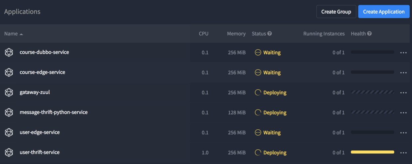Screen dimensions: 412x164
Task: Click Waiting status icon for course-edge-service
Action: point(258,72)
